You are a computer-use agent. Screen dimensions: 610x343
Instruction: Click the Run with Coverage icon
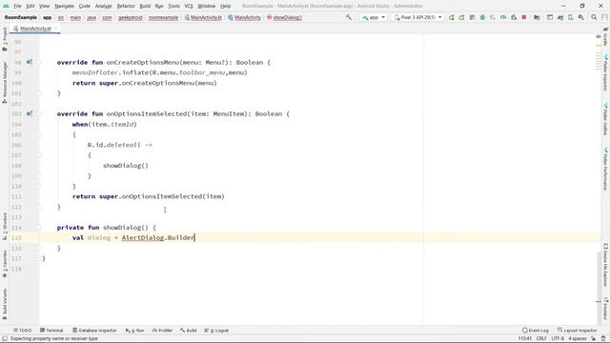coord(493,17)
